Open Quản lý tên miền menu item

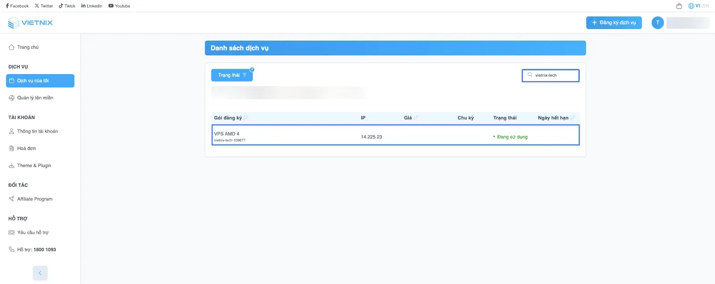pyautogui.click(x=35, y=98)
